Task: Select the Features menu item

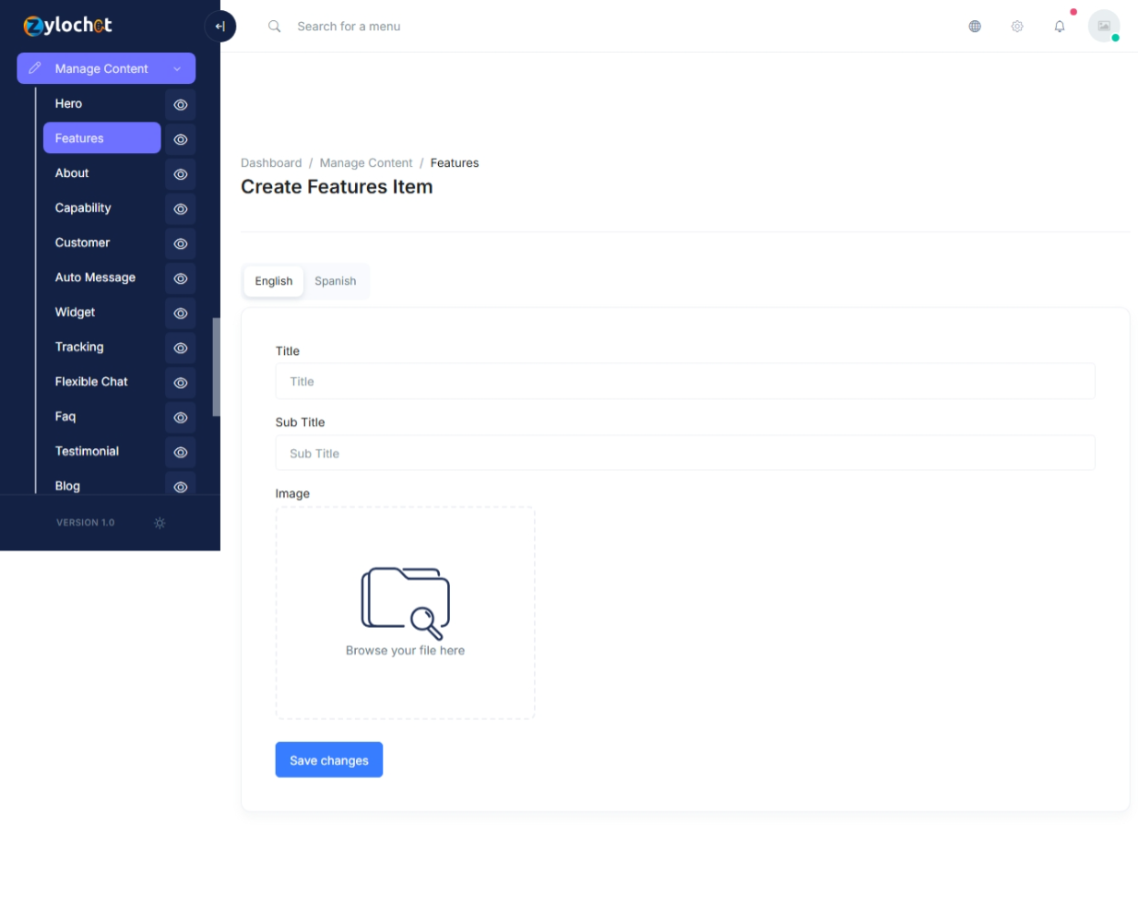Action: [x=101, y=138]
